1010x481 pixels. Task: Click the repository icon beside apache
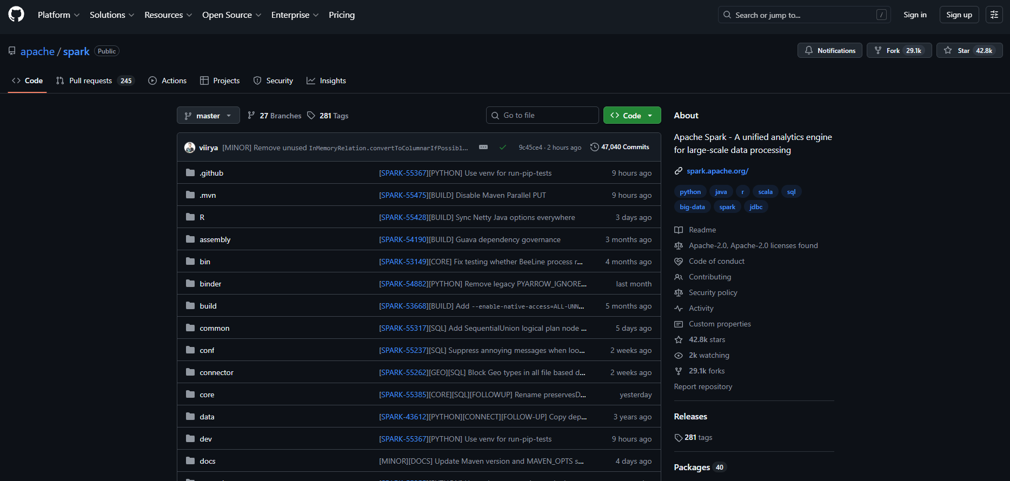pos(12,51)
